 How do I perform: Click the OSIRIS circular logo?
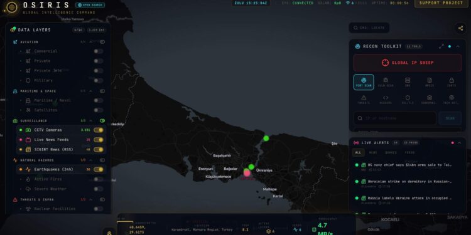pos(12,7)
